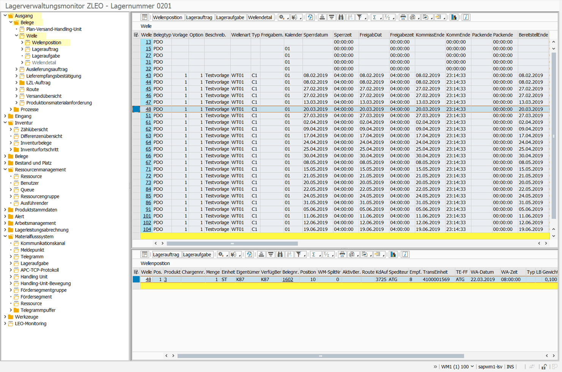The height and width of the screenshot is (372, 562).
Task: Select Auslieferungsauftrag in the tree
Action: click(47, 69)
